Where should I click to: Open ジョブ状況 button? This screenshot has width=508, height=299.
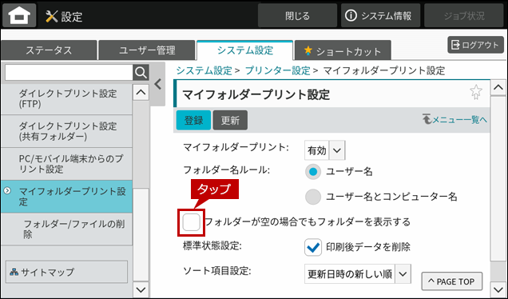[464, 15]
